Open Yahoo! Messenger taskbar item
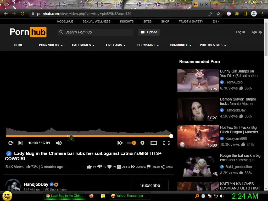268x201 pixels. point(130,196)
